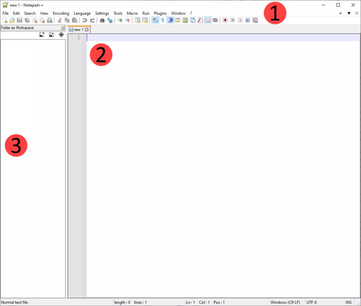This screenshot has height=306, width=361.
Task: Print the document using printer icon
Action: tap(49, 20)
